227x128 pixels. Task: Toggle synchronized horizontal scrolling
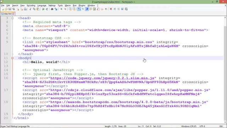[x=74, y=9]
